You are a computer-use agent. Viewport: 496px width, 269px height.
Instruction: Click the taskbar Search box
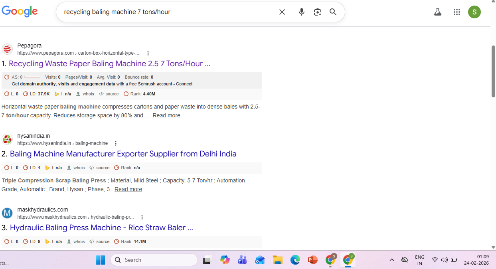click(154, 260)
